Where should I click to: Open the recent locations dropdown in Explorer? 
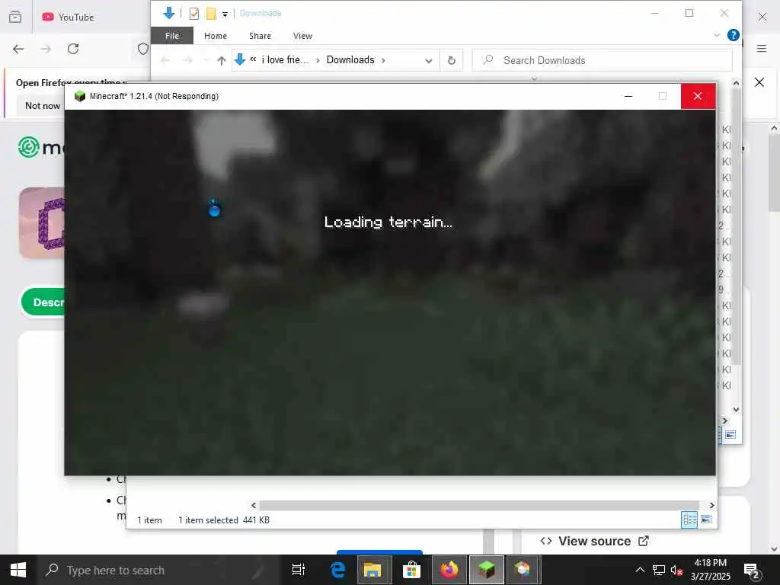coord(206,60)
